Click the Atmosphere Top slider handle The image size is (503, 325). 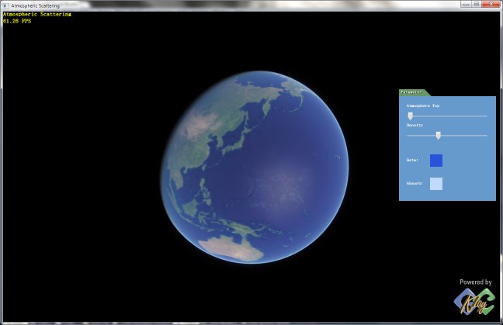point(411,116)
